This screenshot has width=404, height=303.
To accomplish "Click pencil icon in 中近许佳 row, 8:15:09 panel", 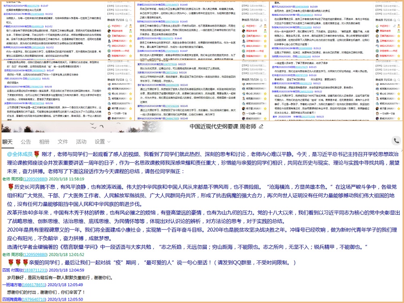I will click(394, 26).
